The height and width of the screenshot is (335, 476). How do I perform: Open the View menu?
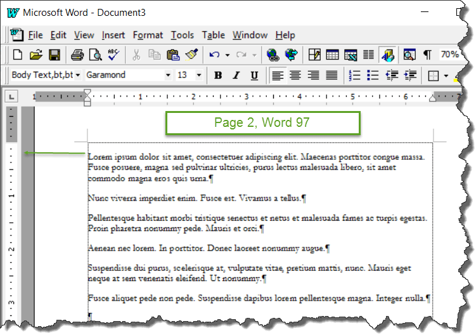(x=84, y=36)
